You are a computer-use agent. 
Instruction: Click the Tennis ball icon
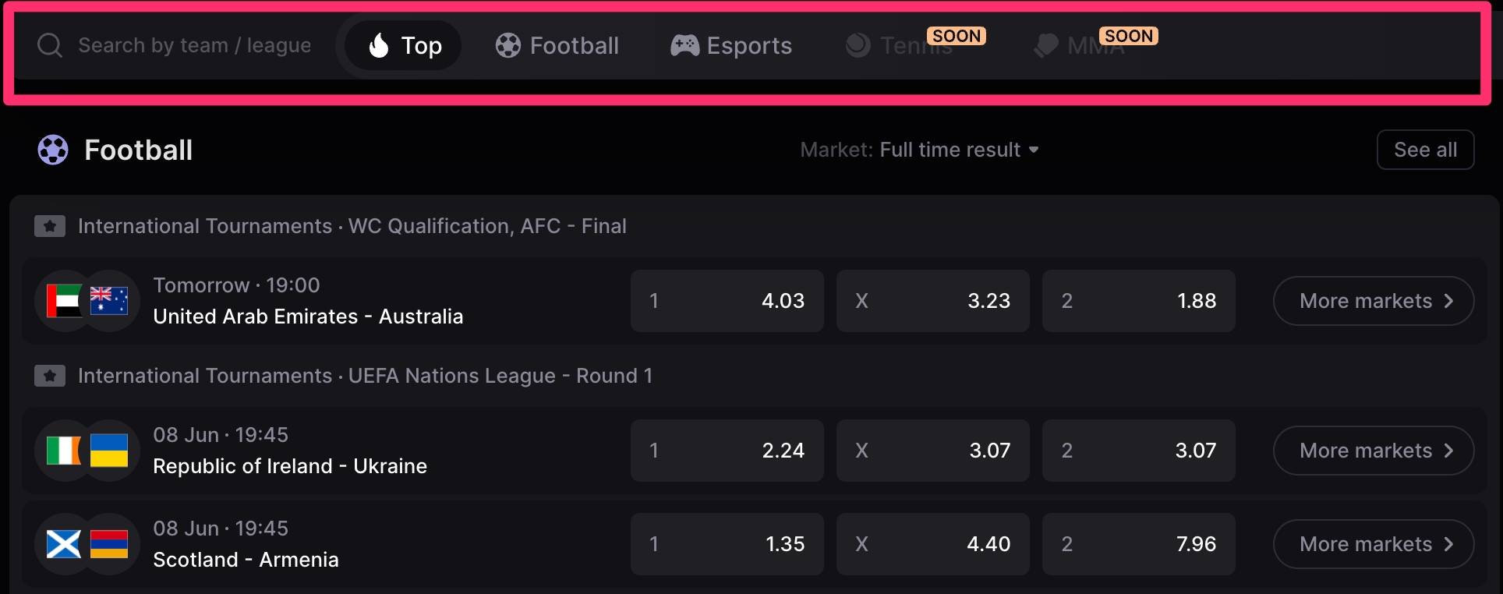pos(858,45)
